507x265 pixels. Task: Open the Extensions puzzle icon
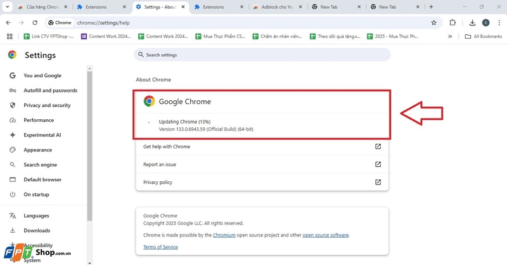click(452, 23)
